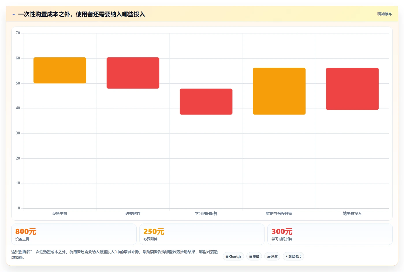Click the y-axis value 10
The width and height of the screenshot is (404, 272).
click(18, 183)
